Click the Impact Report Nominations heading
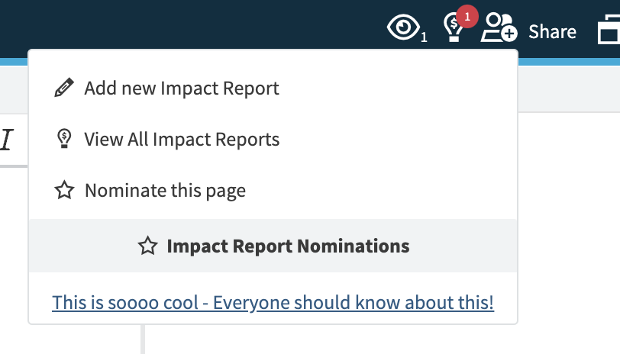The image size is (620, 354). 288,246
